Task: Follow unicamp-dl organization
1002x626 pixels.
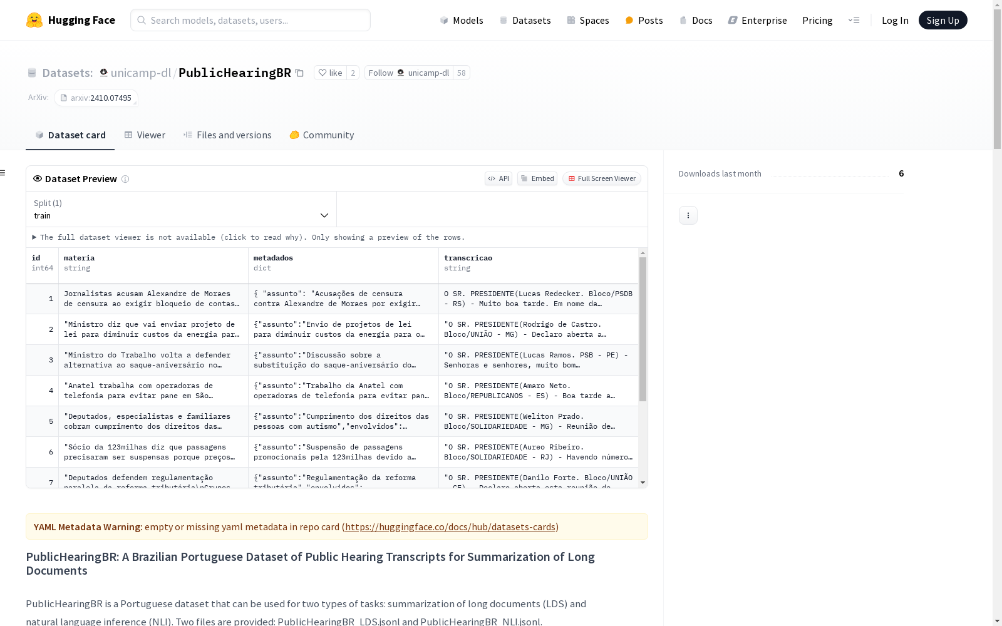Action: click(x=409, y=73)
